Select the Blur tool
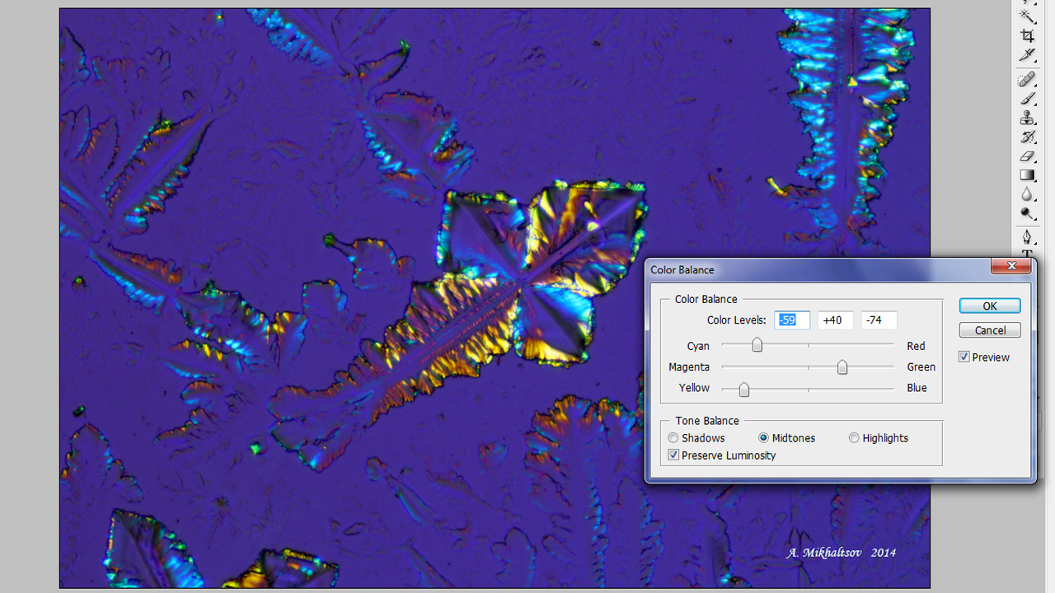This screenshot has width=1055, height=593. tap(1027, 194)
